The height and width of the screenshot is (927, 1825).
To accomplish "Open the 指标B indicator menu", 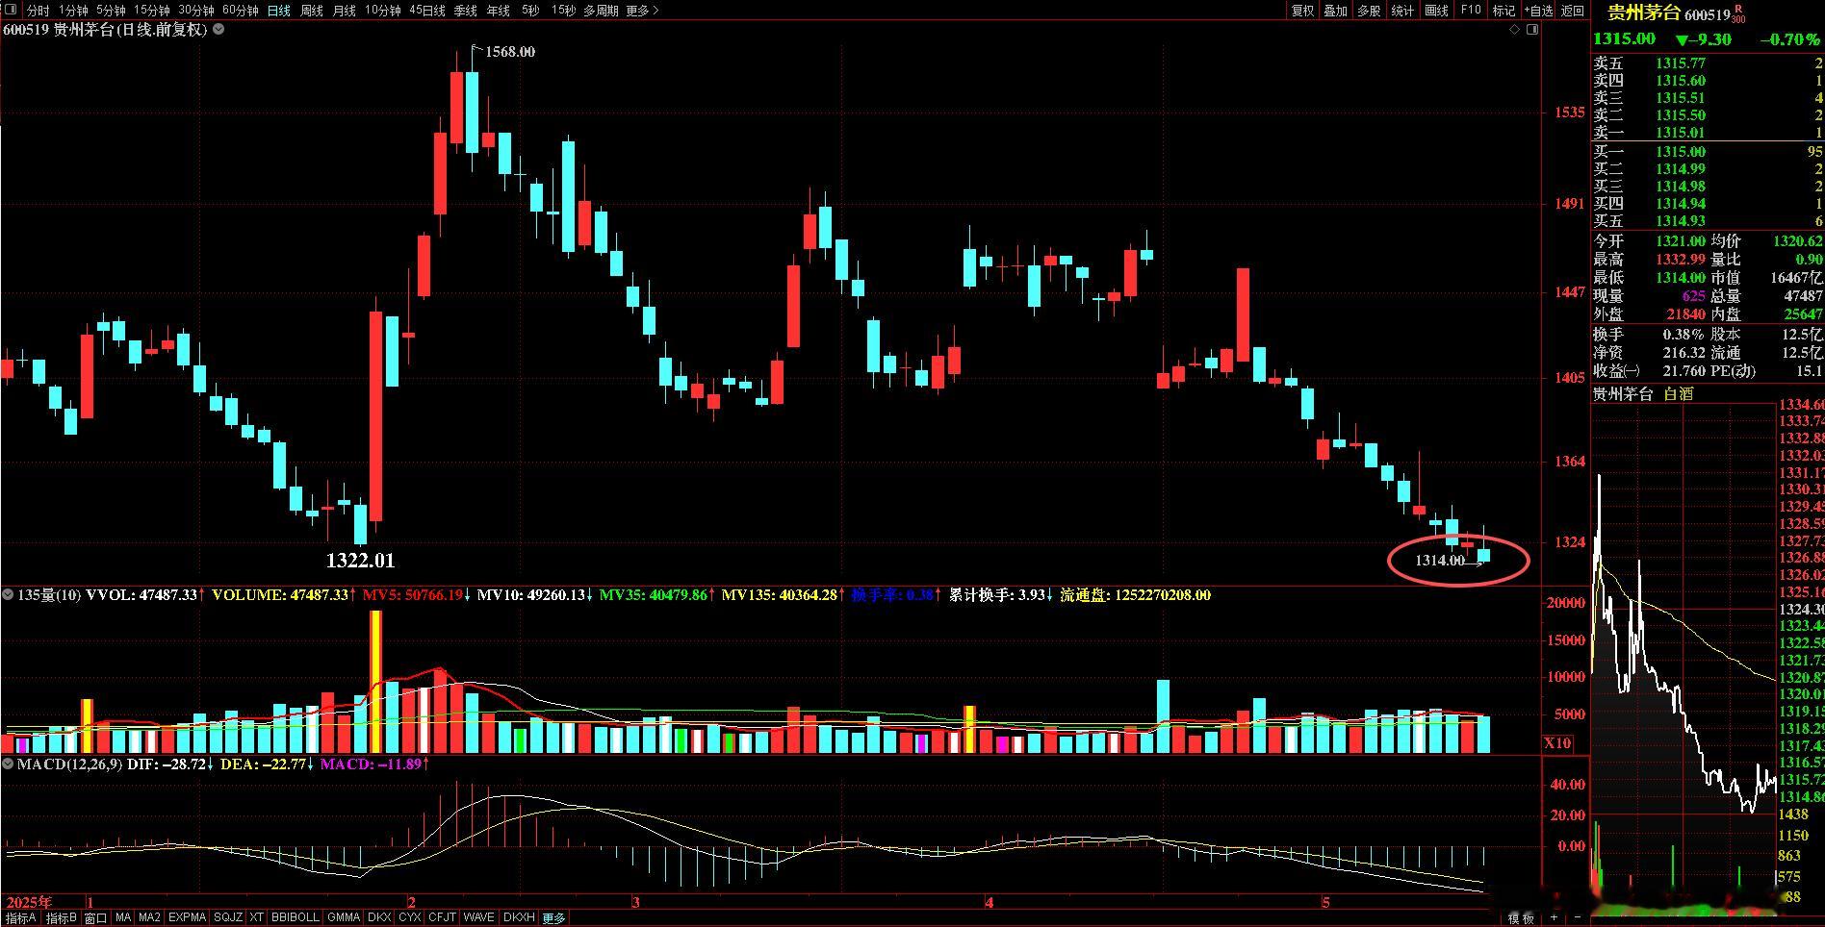I will point(61,918).
